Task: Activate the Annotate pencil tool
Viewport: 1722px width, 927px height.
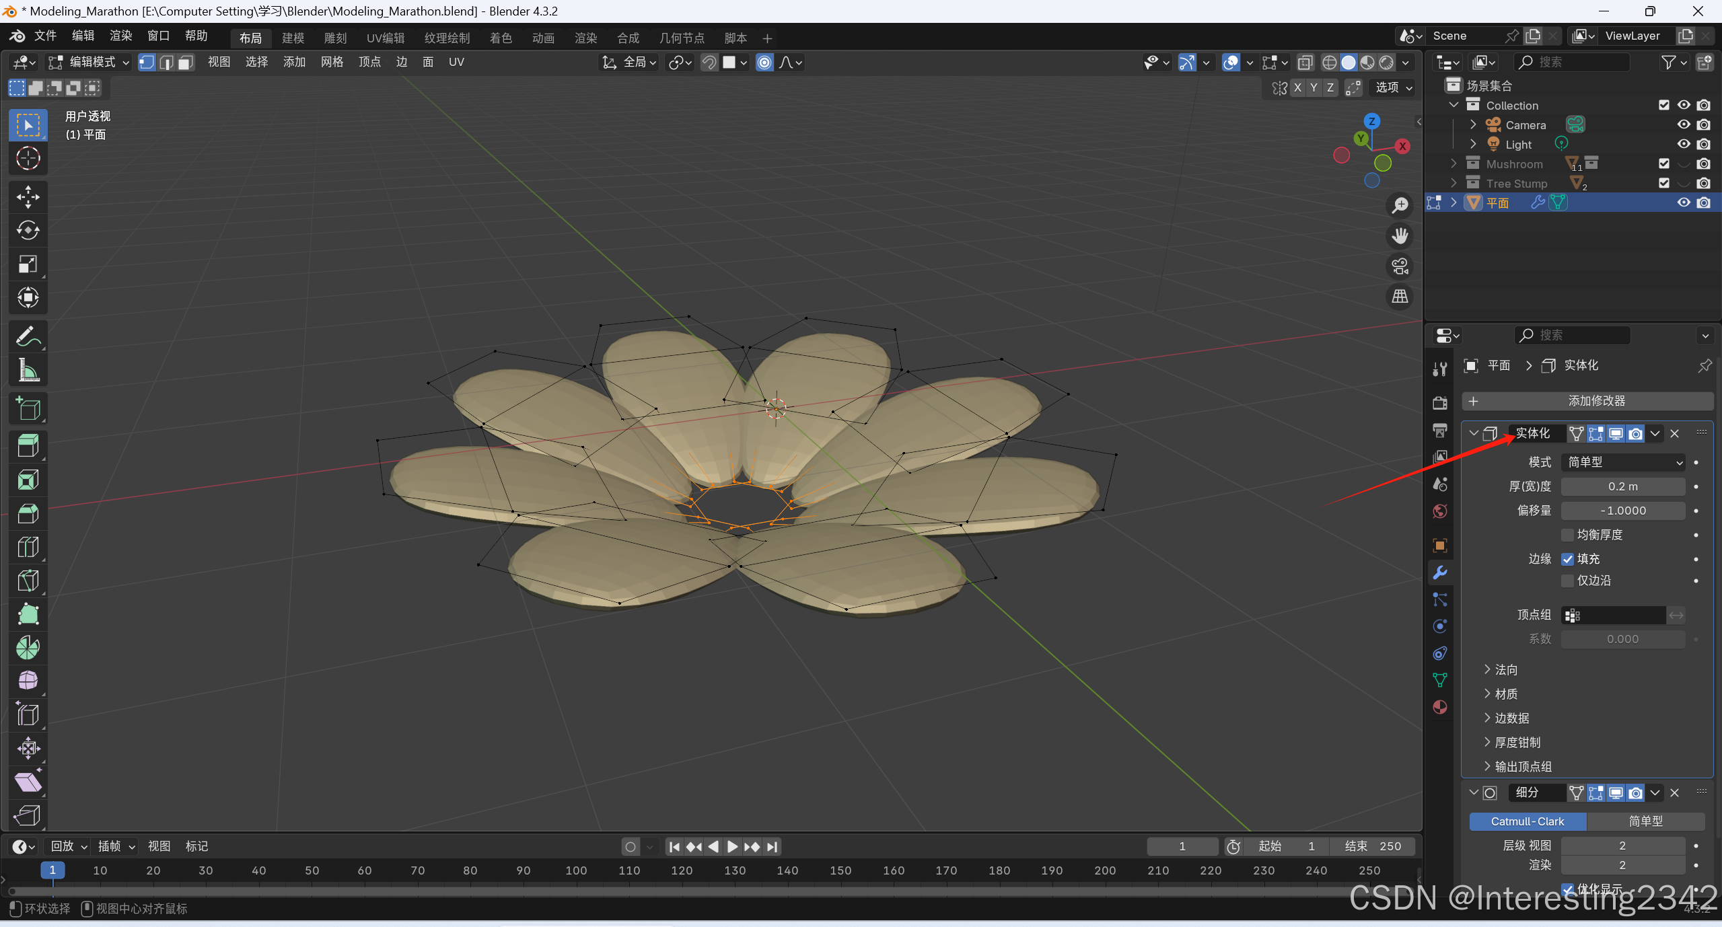Action: 28,336
